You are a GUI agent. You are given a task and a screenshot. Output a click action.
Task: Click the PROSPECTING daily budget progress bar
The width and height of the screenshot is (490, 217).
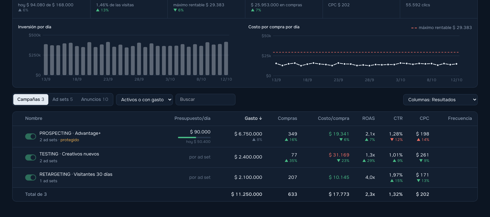click(194, 138)
